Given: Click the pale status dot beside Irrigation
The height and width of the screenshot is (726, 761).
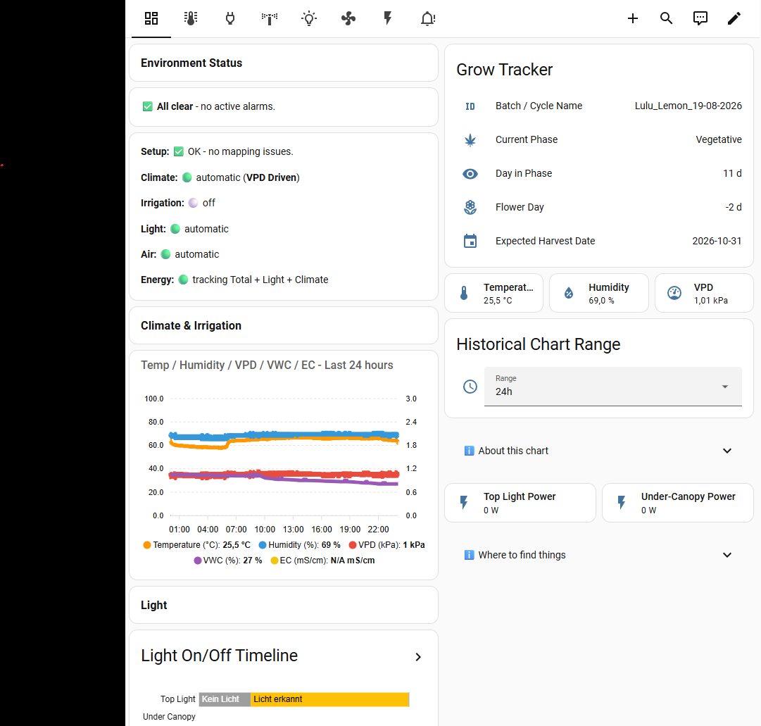Looking at the screenshot, I should (x=193, y=203).
